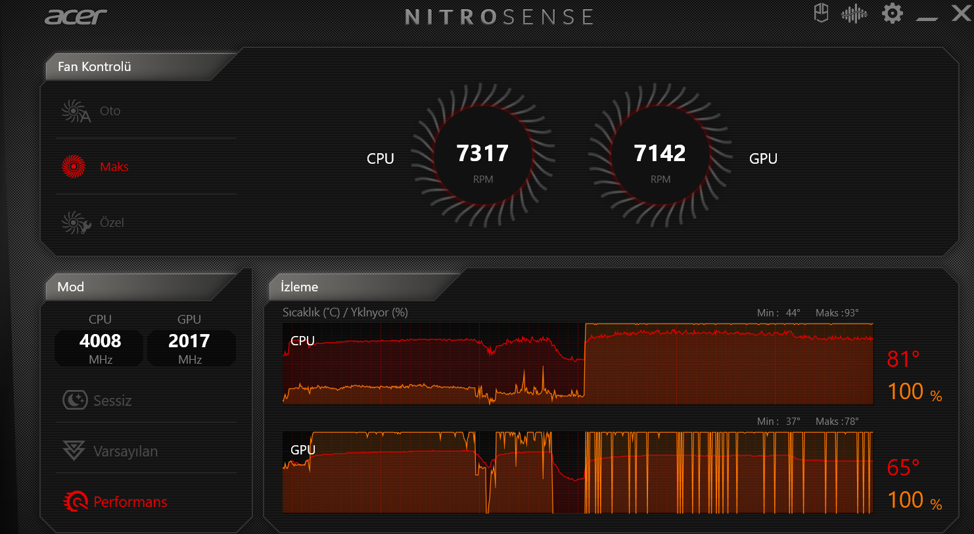The width and height of the screenshot is (974, 534).
Task: Click the GPU graph Maks :78° label
Action: tap(837, 422)
